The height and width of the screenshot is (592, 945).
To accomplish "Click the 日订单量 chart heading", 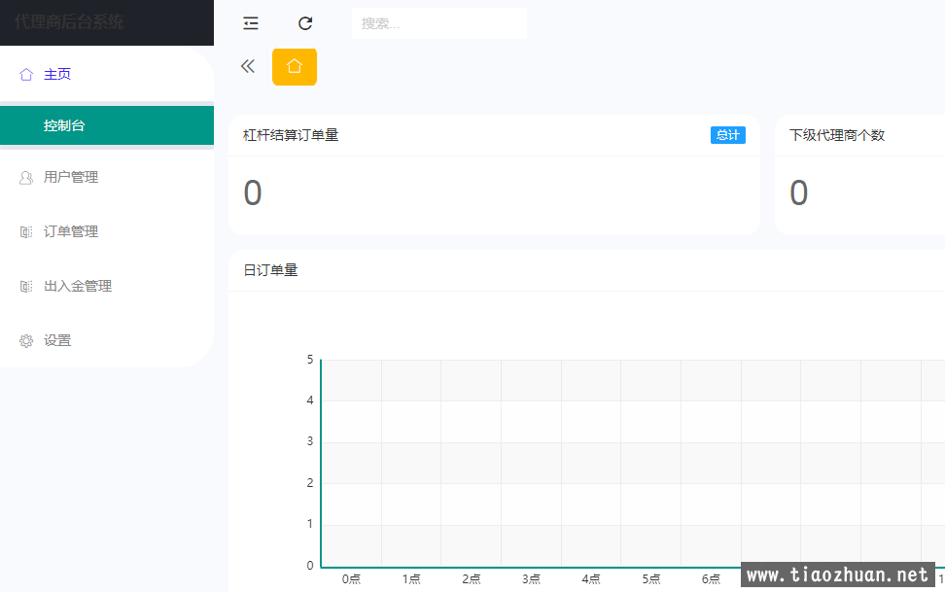I will click(x=270, y=270).
